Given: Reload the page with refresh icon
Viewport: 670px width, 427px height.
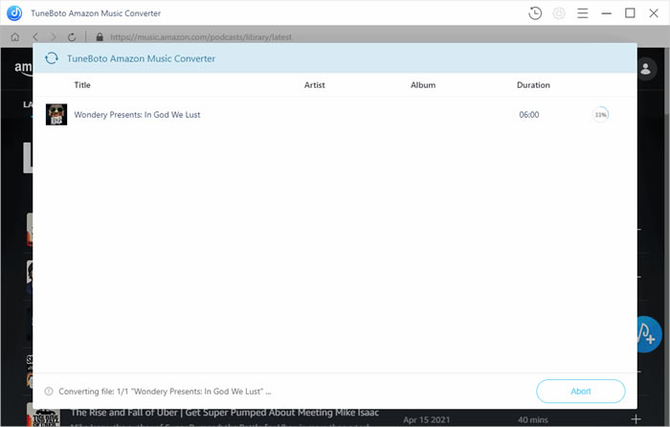Looking at the screenshot, I should (x=72, y=37).
